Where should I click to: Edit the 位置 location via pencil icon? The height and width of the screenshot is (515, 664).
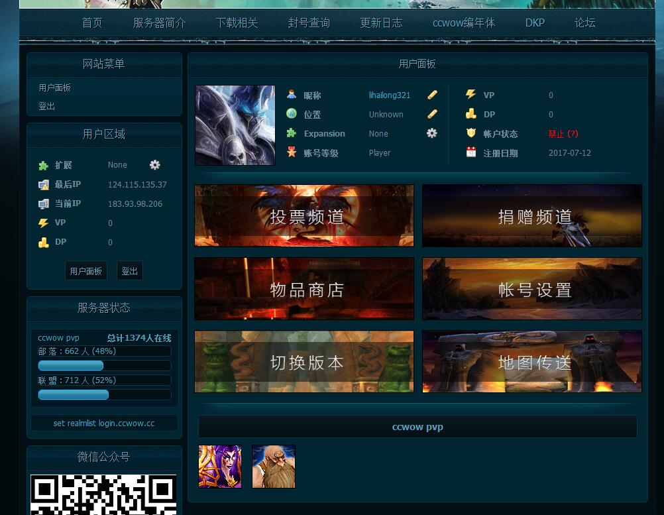[432, 114]
